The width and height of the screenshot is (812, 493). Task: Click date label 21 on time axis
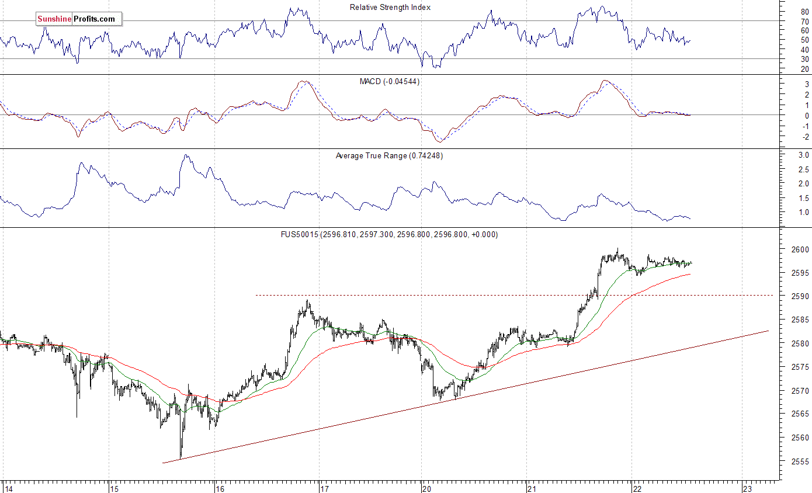532,488
